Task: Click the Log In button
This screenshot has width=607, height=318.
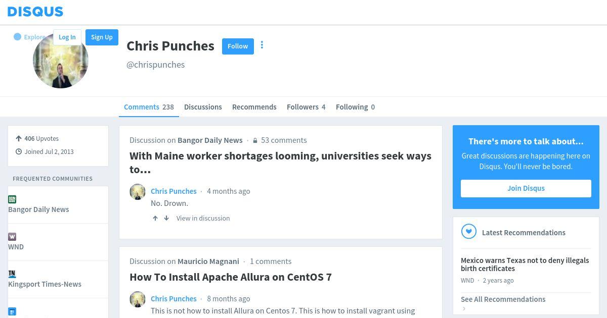Action: point(67,37)
